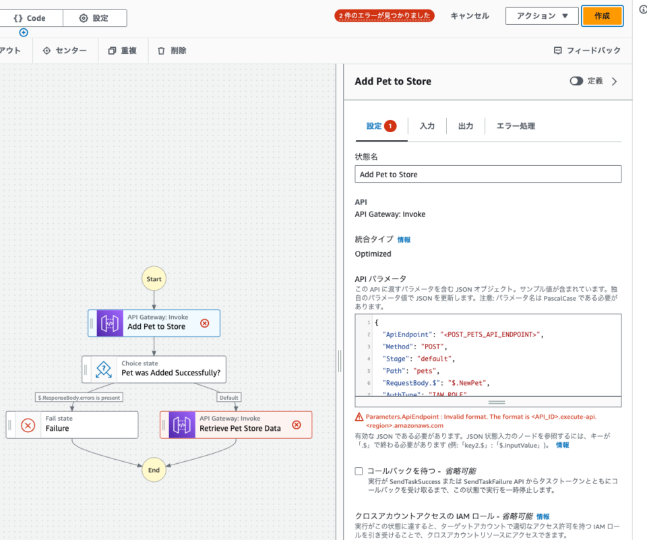Image resolution: width=647 pixels, height=540 pixels.
Task: Select the End node
Action: coord(154,470)
